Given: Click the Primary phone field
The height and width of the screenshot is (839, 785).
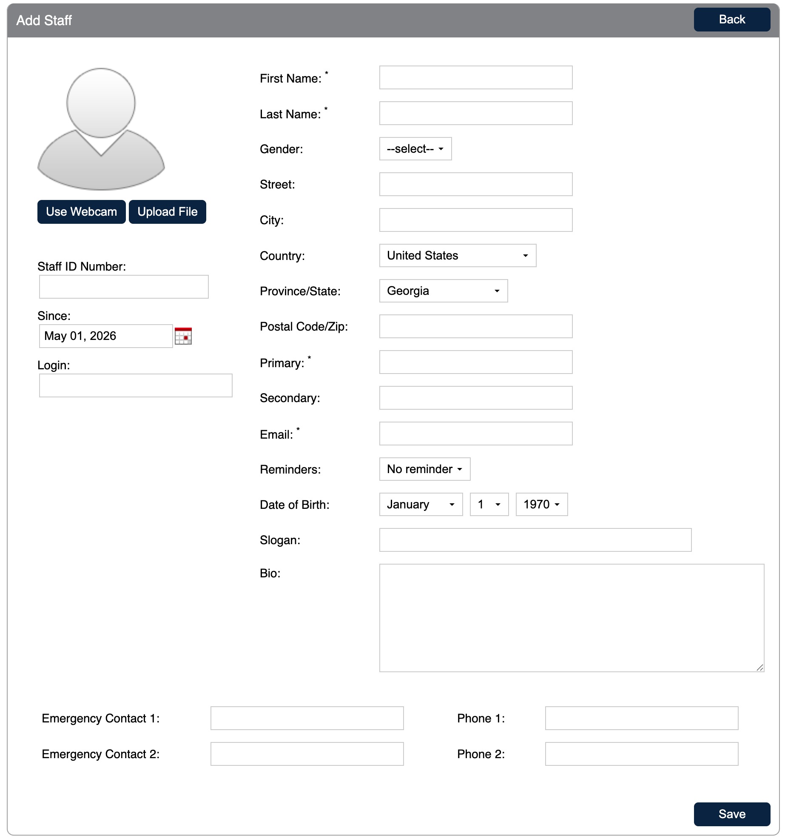Looking at the screenshot, I should click(x=476, y=362).
